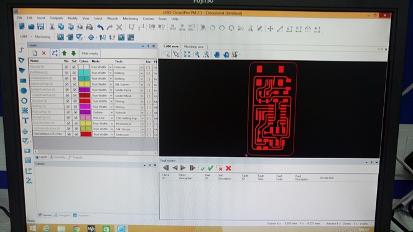
Task: Toggle Sel checkbox for SilkScreenTop layer
Action: (x=74, y=84)
